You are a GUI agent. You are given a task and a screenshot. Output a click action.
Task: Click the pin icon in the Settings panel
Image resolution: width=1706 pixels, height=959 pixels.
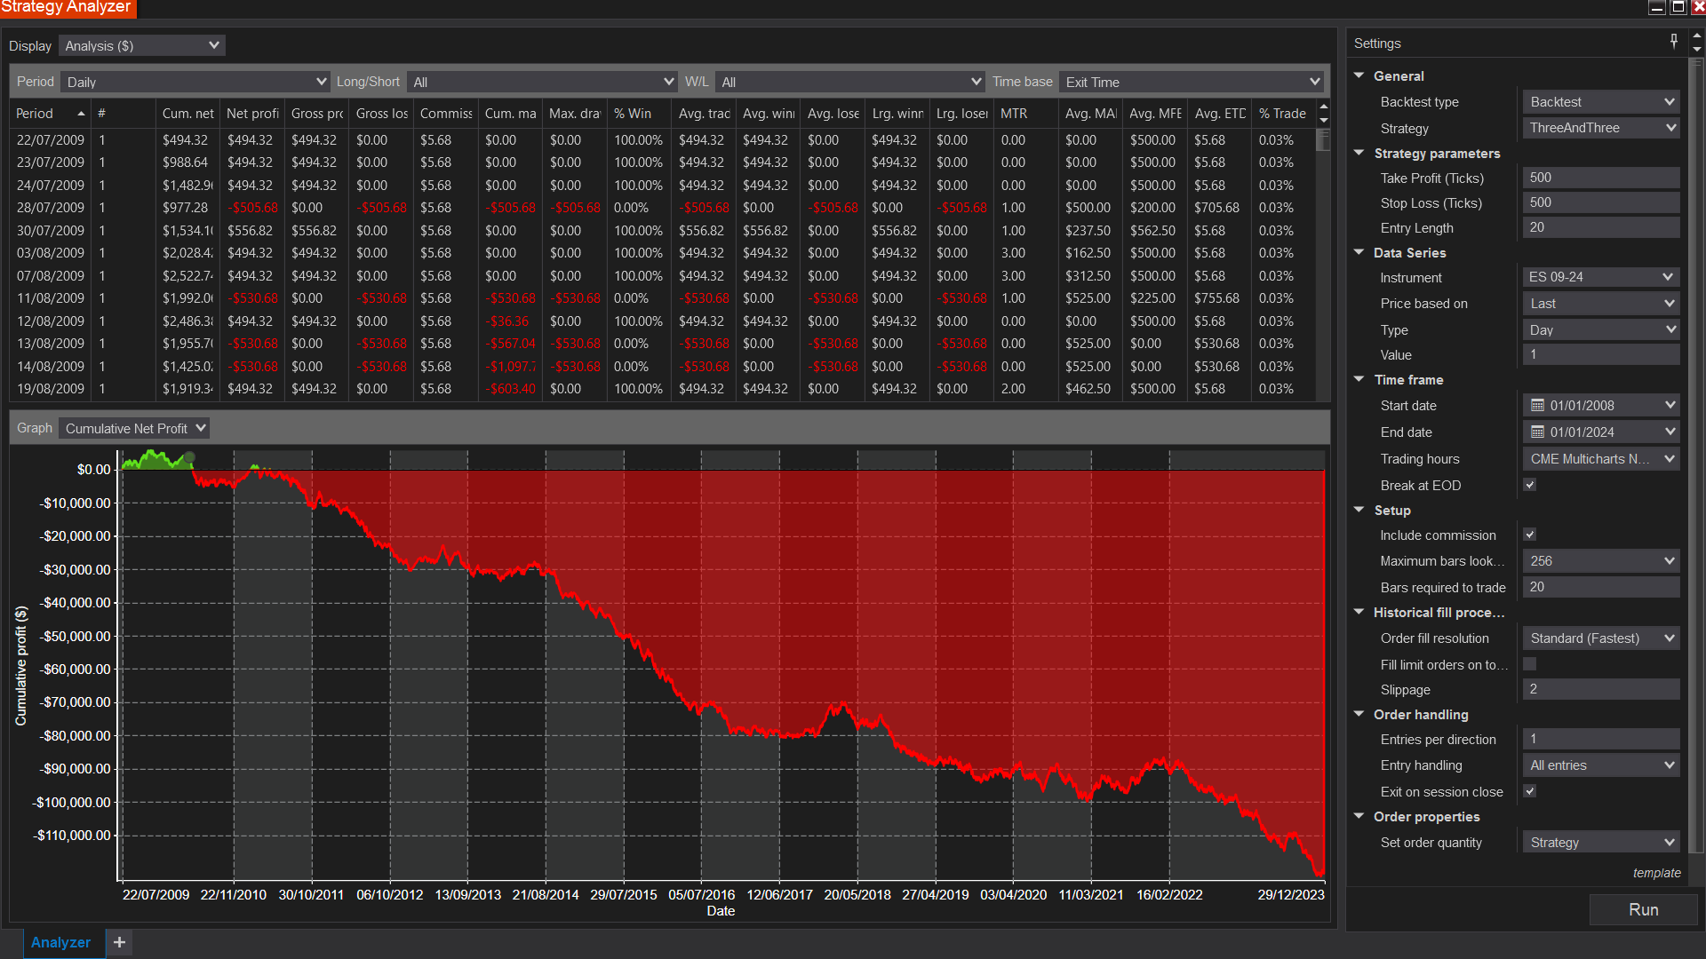1674,41
